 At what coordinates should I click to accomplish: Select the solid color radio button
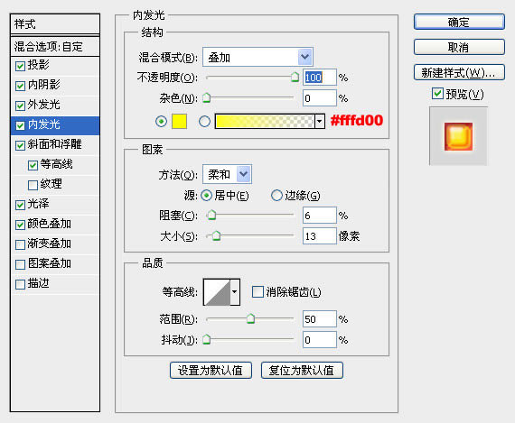(x=161, y=122)
